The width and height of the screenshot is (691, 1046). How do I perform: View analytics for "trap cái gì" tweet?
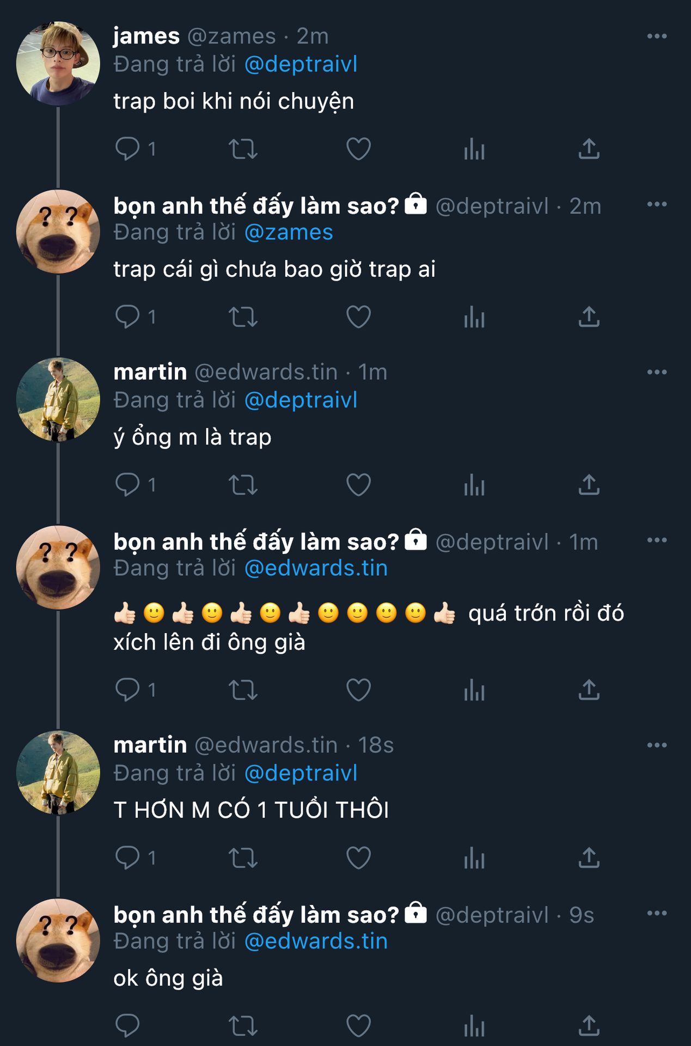pos(474,317)
